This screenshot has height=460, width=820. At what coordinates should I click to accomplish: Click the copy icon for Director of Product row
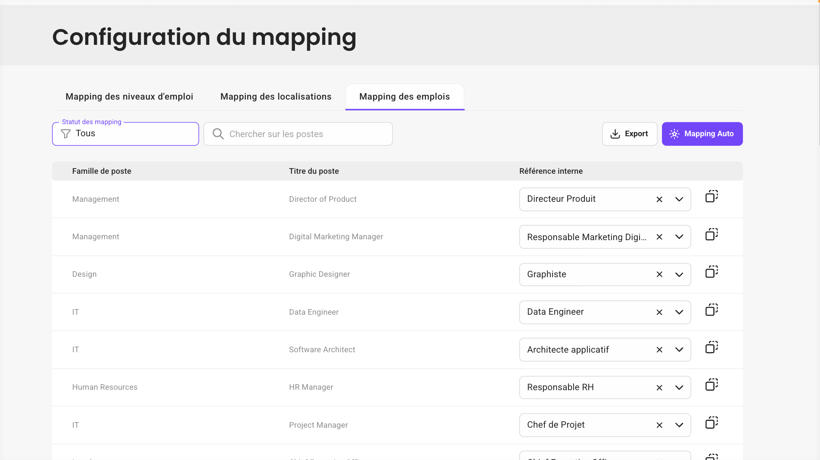[711, 197]
